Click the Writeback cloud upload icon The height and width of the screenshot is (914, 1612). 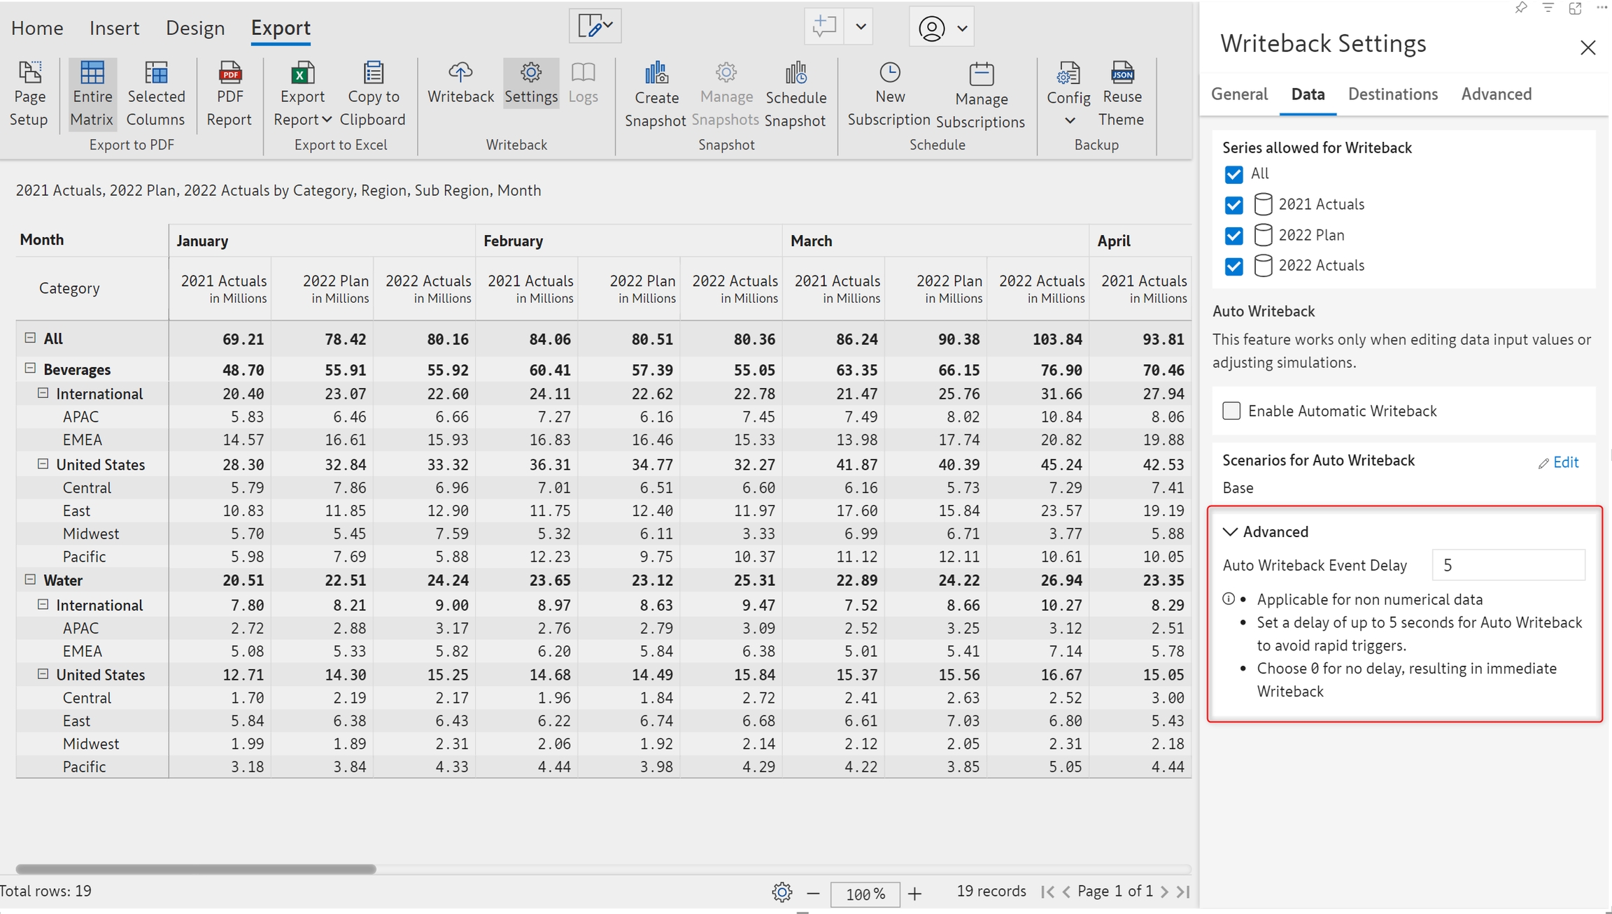click(460, 73)
